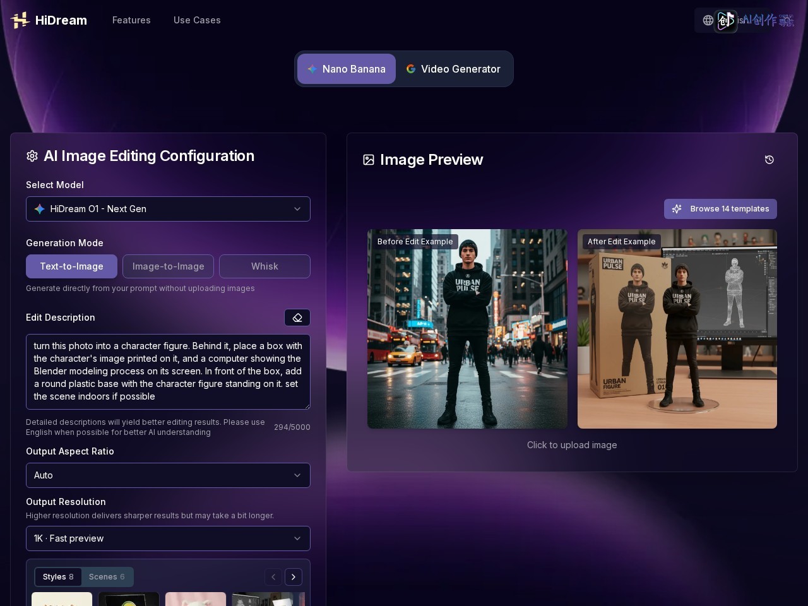
Task: Open the Before Edit Example image
Action: 467,329
